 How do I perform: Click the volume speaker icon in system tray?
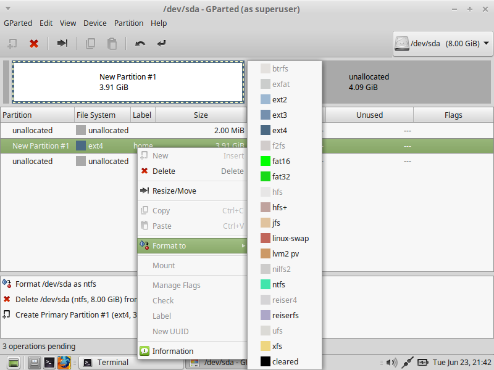[391, 363]
